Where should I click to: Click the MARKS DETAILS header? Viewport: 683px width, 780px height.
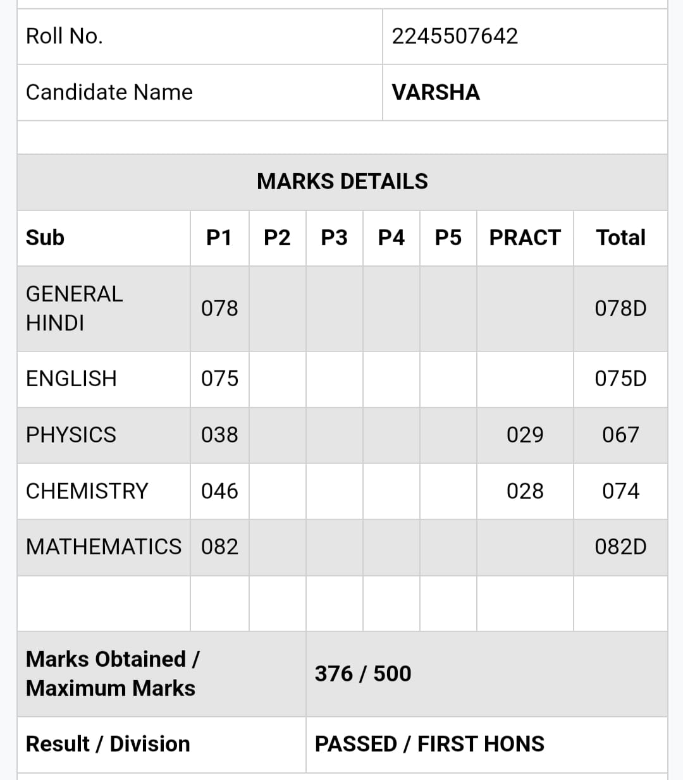click(342, 181)
